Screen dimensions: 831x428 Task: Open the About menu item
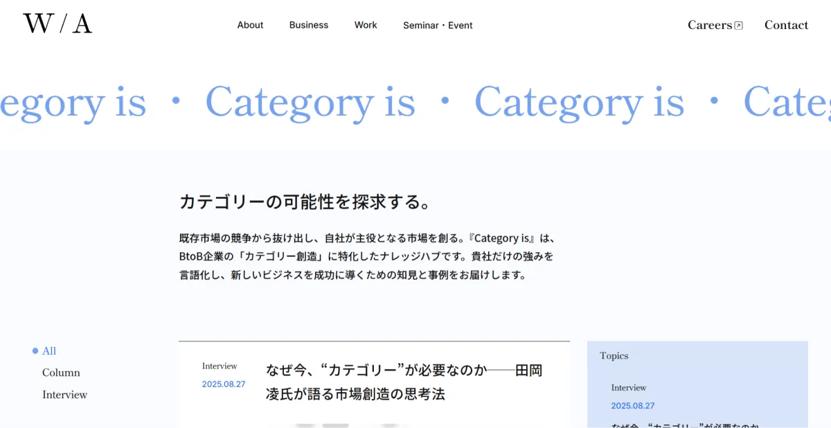point(250,25)
